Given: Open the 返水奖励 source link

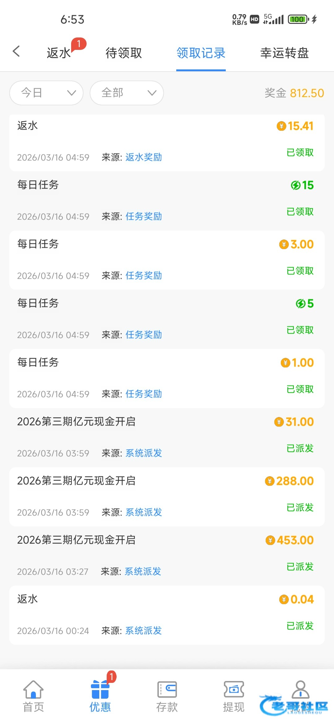Looking at the screenshot, I should (144, 157).
